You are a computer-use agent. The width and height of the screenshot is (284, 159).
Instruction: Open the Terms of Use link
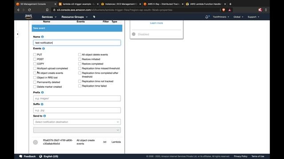(x=258, y=156)
